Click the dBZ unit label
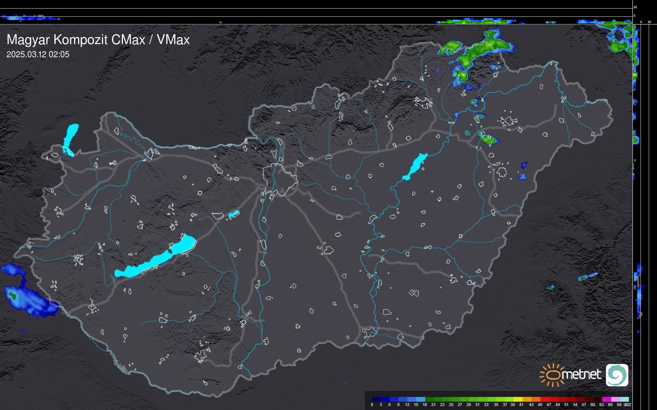The image size is (657, 410). pyautogui.click(x=627, y=405)
